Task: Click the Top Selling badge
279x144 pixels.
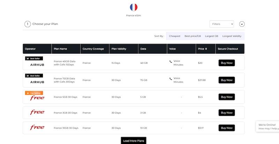Action: 33,93
